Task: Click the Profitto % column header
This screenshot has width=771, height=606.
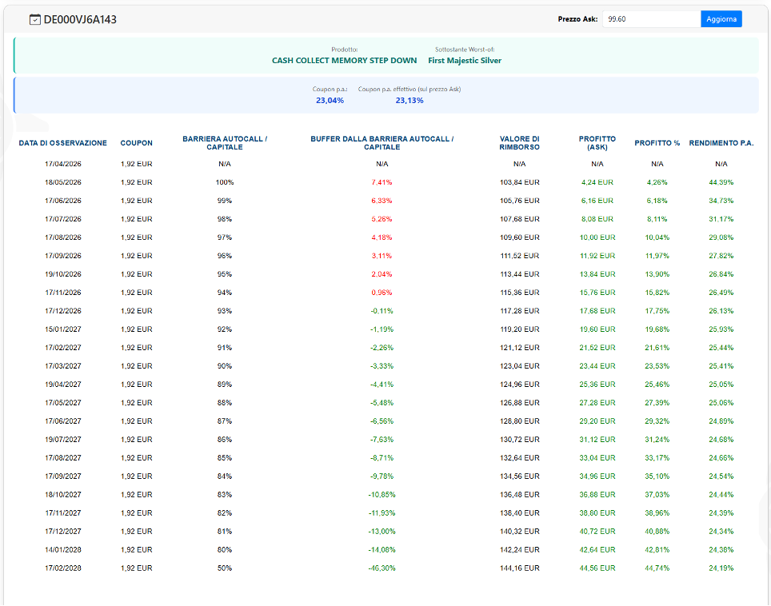Action: (x=657, y=143)
